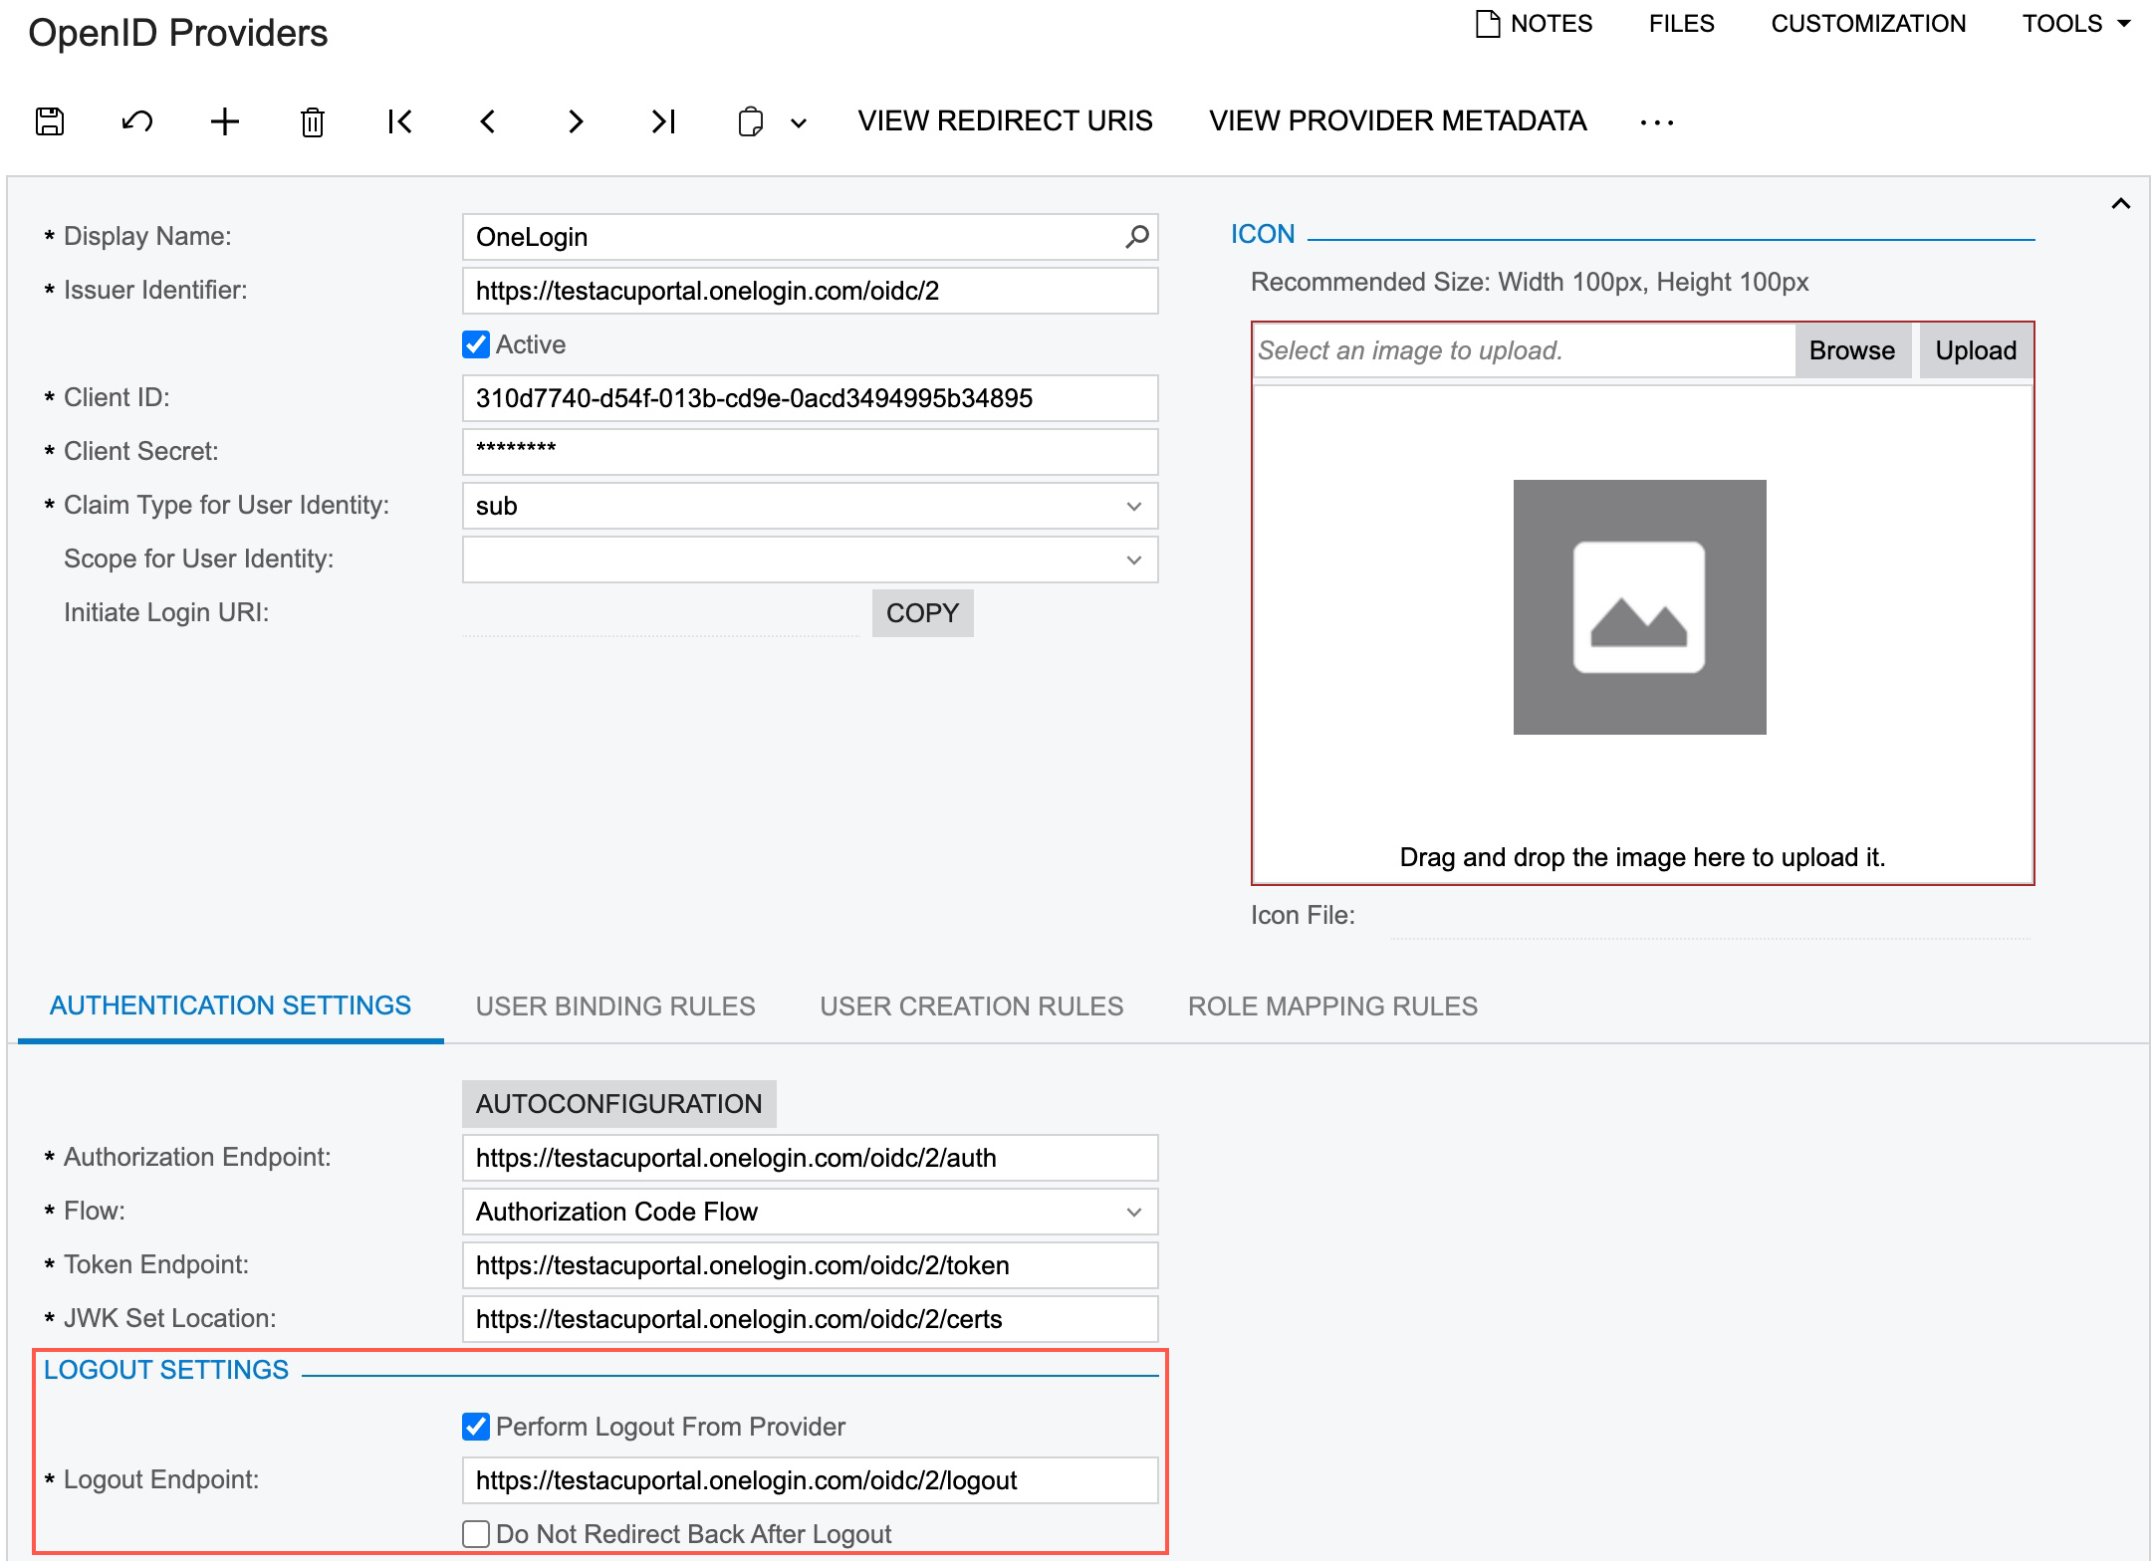Switch to User Binding Rules tab

(615, 1005)
